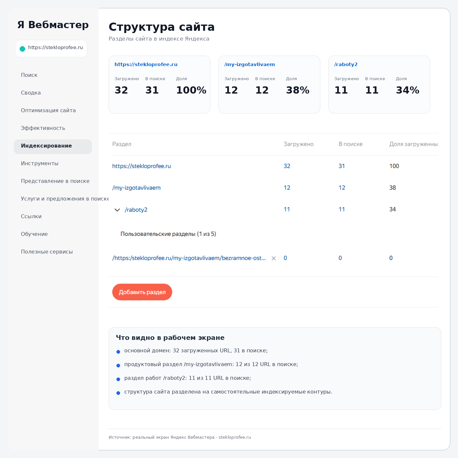This screenshot has height=458, width=458.
Task: Click the 34% share value card
Action: tap(408, 90)
